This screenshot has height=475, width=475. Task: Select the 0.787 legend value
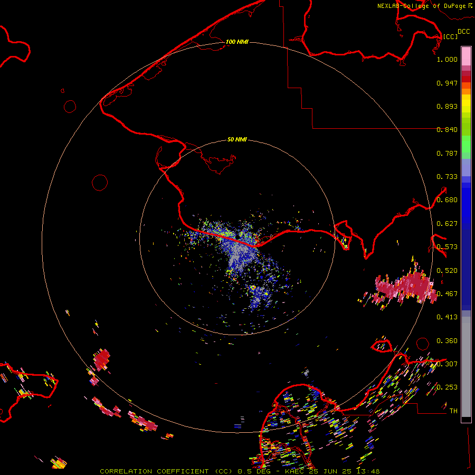(x=447, y=153)
